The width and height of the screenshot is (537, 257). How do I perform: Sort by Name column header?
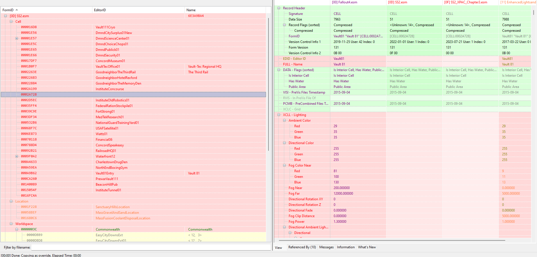[x=225, y=10]
